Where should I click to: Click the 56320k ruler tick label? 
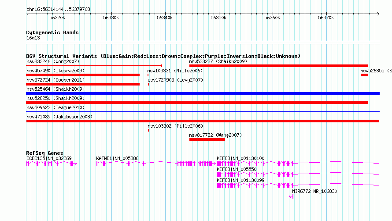(57, 18)
